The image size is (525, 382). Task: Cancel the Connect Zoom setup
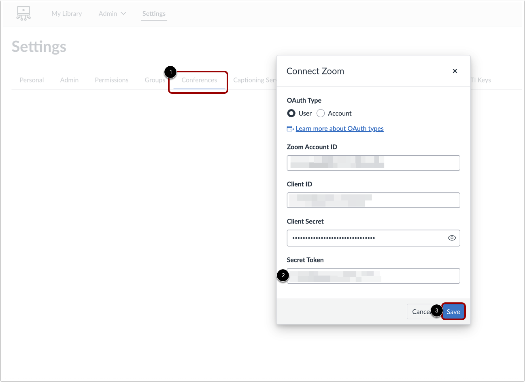point(421,311)
